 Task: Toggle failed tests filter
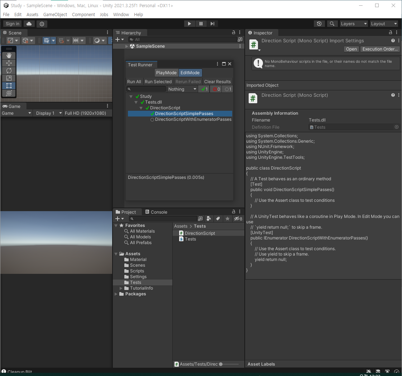pos(217,89)
